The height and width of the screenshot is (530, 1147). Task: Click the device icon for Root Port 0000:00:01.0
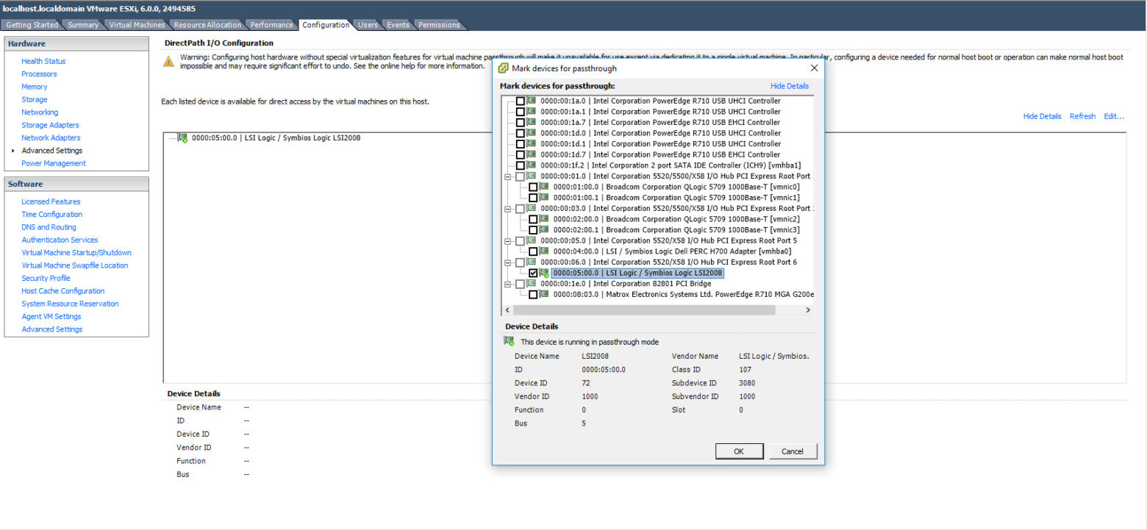pyautogui.click(x=532, y=176)
